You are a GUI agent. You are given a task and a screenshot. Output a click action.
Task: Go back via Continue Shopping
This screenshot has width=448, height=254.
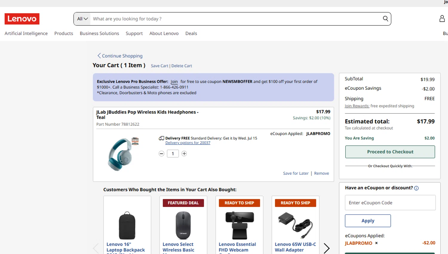120,56
